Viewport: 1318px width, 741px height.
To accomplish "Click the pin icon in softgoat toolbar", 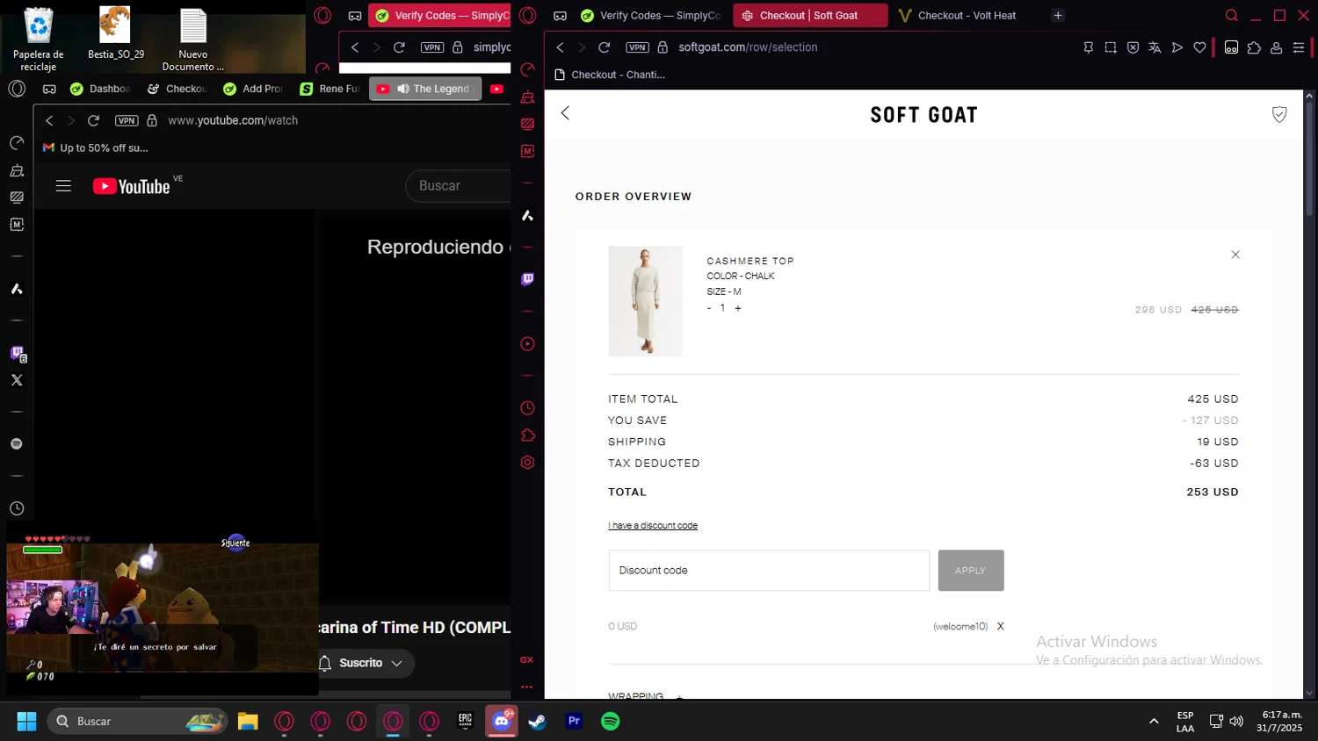I will 1089,47.
